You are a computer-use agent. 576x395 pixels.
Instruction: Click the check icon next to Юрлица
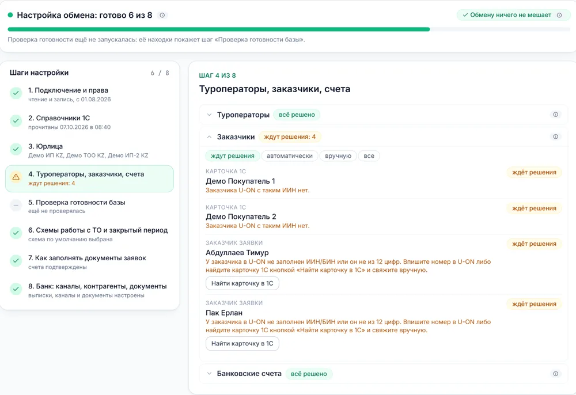click(16, 149)
